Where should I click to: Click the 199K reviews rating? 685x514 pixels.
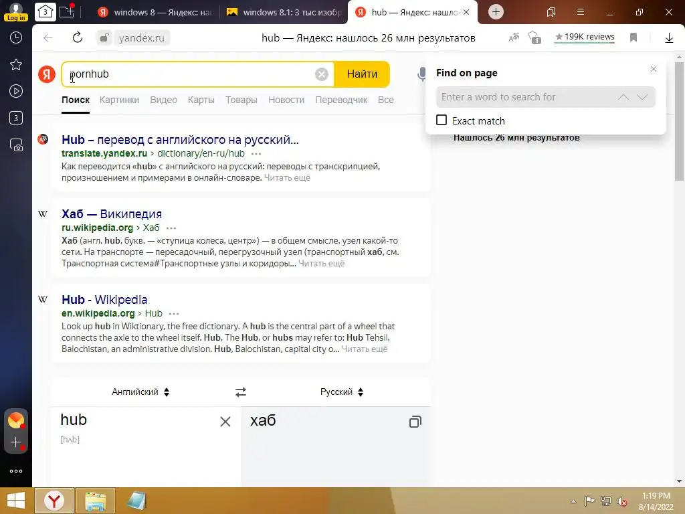585,37
